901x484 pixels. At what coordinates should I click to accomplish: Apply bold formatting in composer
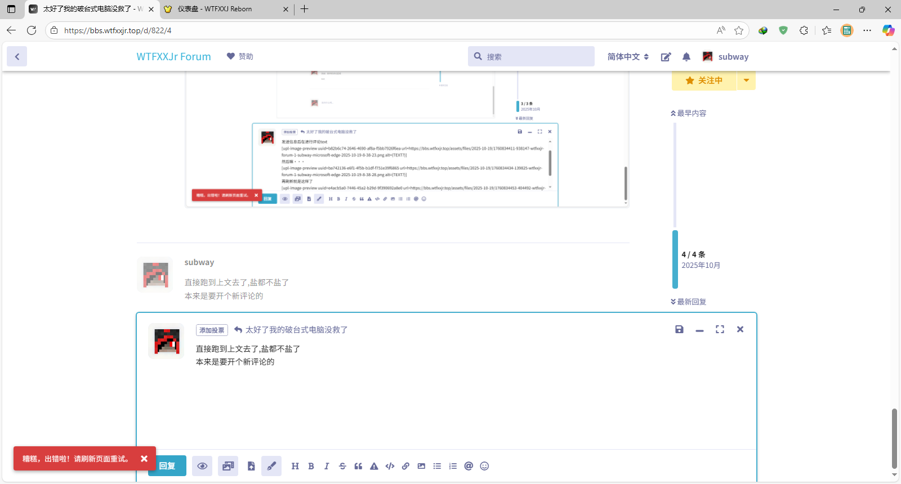(311, 466)
